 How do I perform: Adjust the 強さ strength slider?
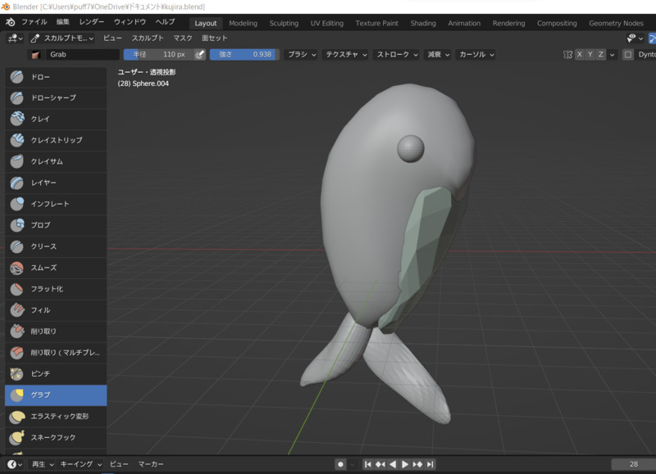point(244,55)
